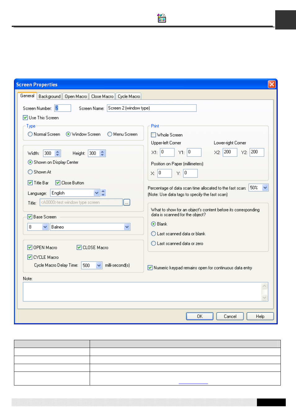Open the Background tab

pyautogui.click(x=50, y=97)
